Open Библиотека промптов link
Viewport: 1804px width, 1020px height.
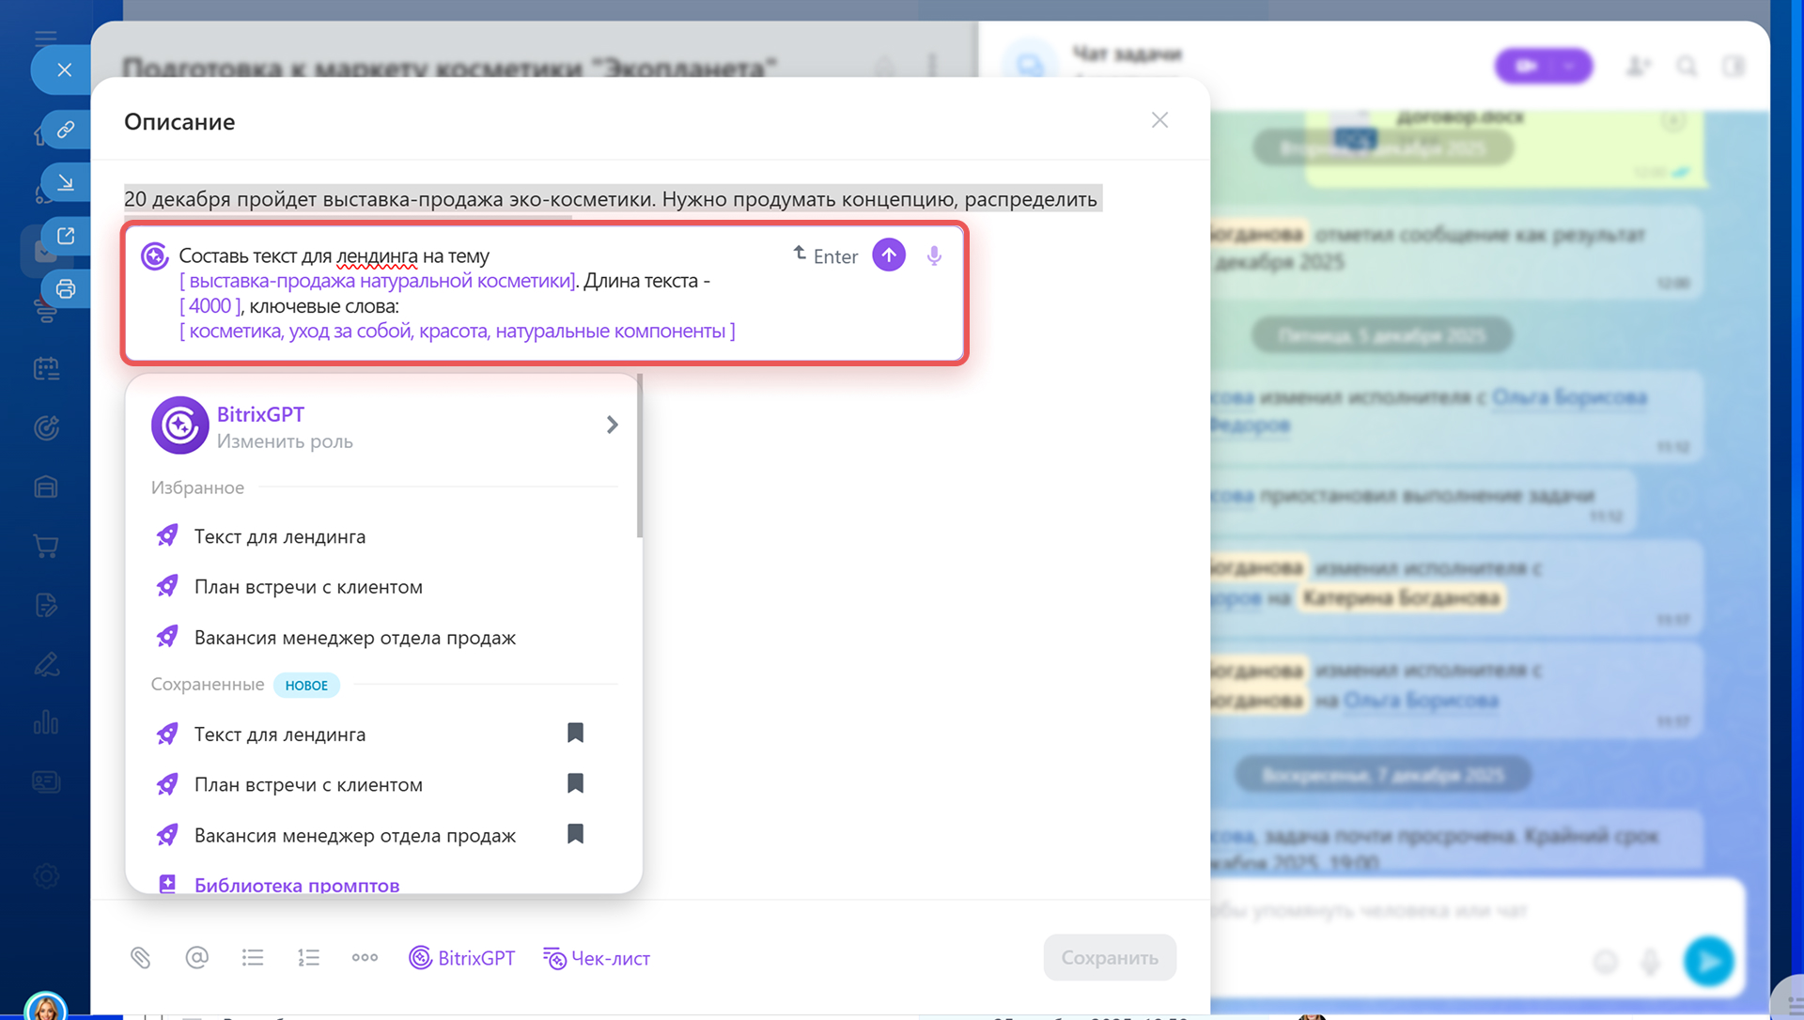tap(296, 885)
